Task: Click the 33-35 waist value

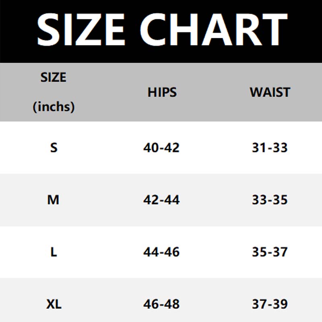Action: click(270, 200)
